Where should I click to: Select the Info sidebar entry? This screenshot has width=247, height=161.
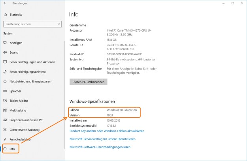pos(13,149)
